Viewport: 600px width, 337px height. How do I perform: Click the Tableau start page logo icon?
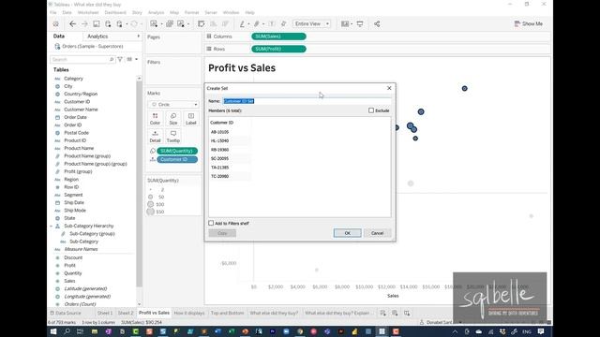tap(56, 23)
